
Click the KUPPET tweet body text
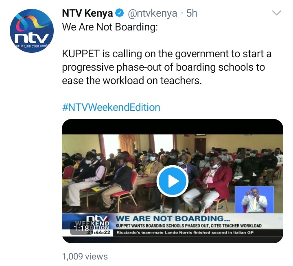coord(167,67)
